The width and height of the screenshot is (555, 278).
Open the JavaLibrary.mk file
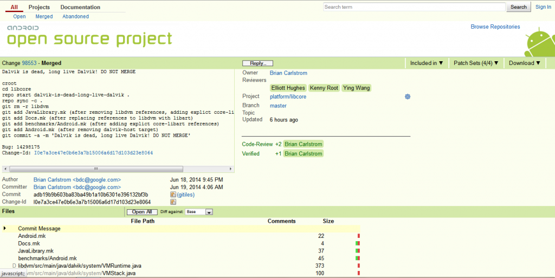36,251
